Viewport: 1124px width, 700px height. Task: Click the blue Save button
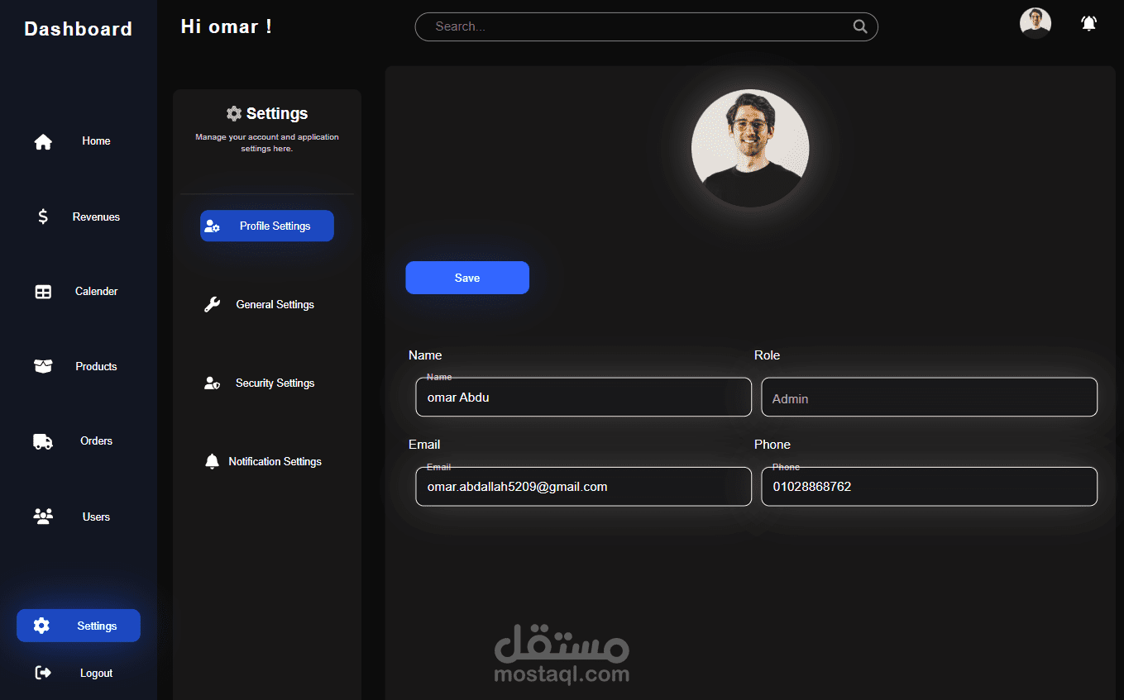(467, 278)
